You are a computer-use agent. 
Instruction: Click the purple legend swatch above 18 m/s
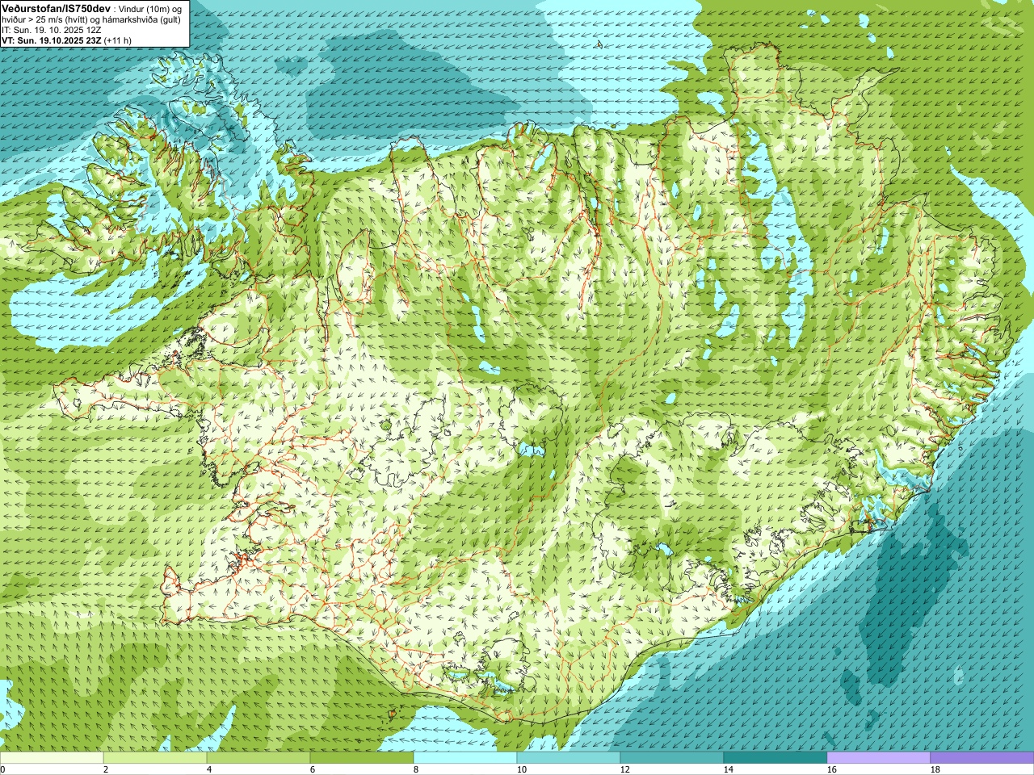[982, 758]
